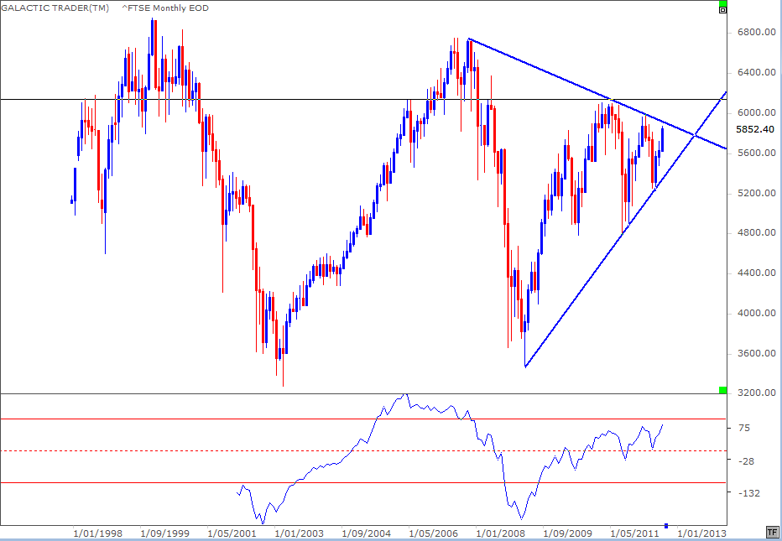Screen dimensions: 782x541
Task: Click the 4000.00 price axis label
Action: tap(756, 313)
